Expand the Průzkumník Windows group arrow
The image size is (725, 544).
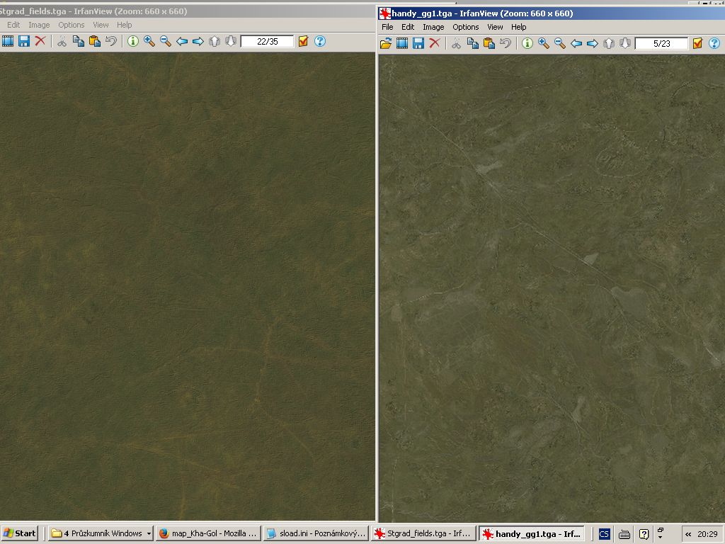[x=149, y=533]
